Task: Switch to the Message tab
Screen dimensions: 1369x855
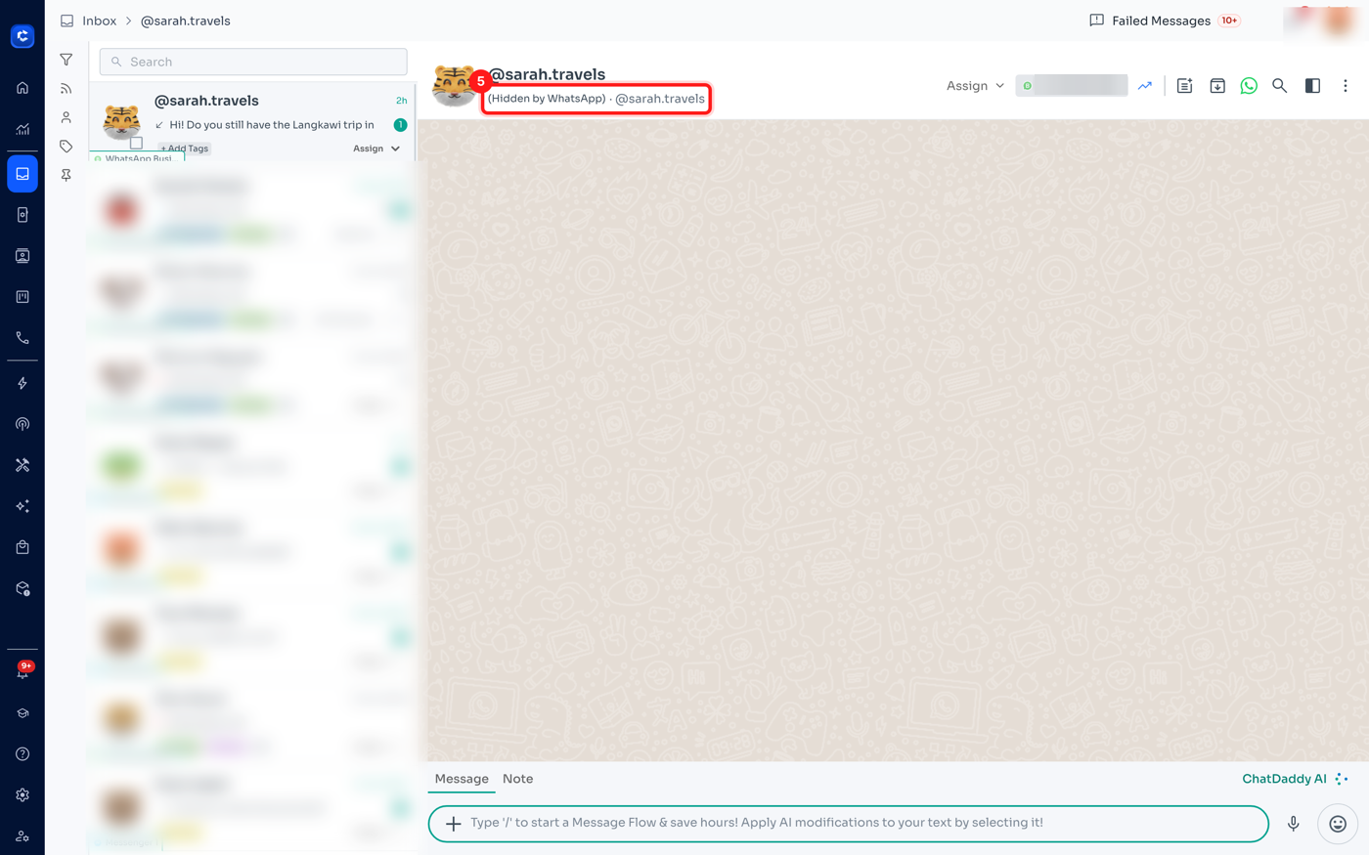Action: (462, 779)
